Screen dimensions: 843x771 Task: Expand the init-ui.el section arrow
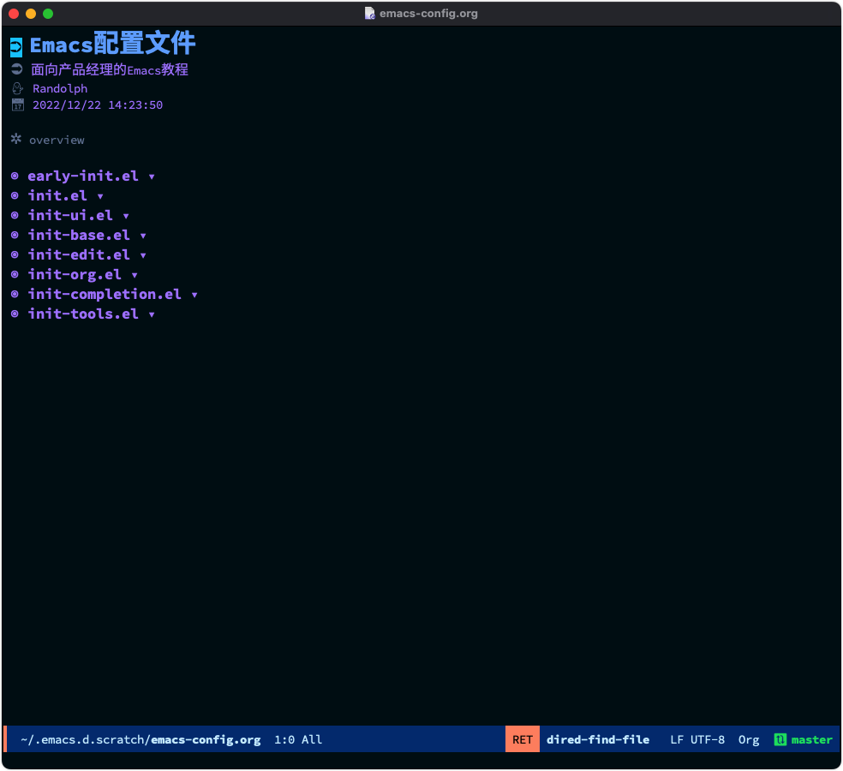click(126, 216)
